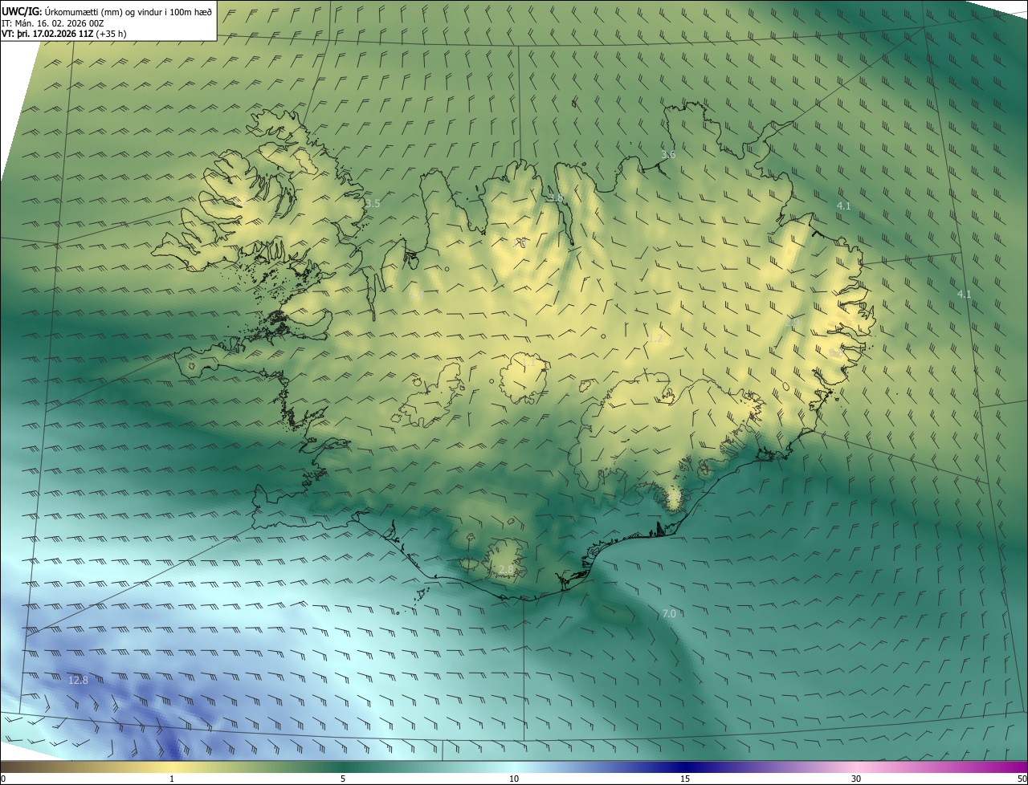Viewport: 1028px width, 785px height.
Task: Click the title 'Úrkomumætti (mm) og vindur í 100m hæð'
Action: (128, 10)
